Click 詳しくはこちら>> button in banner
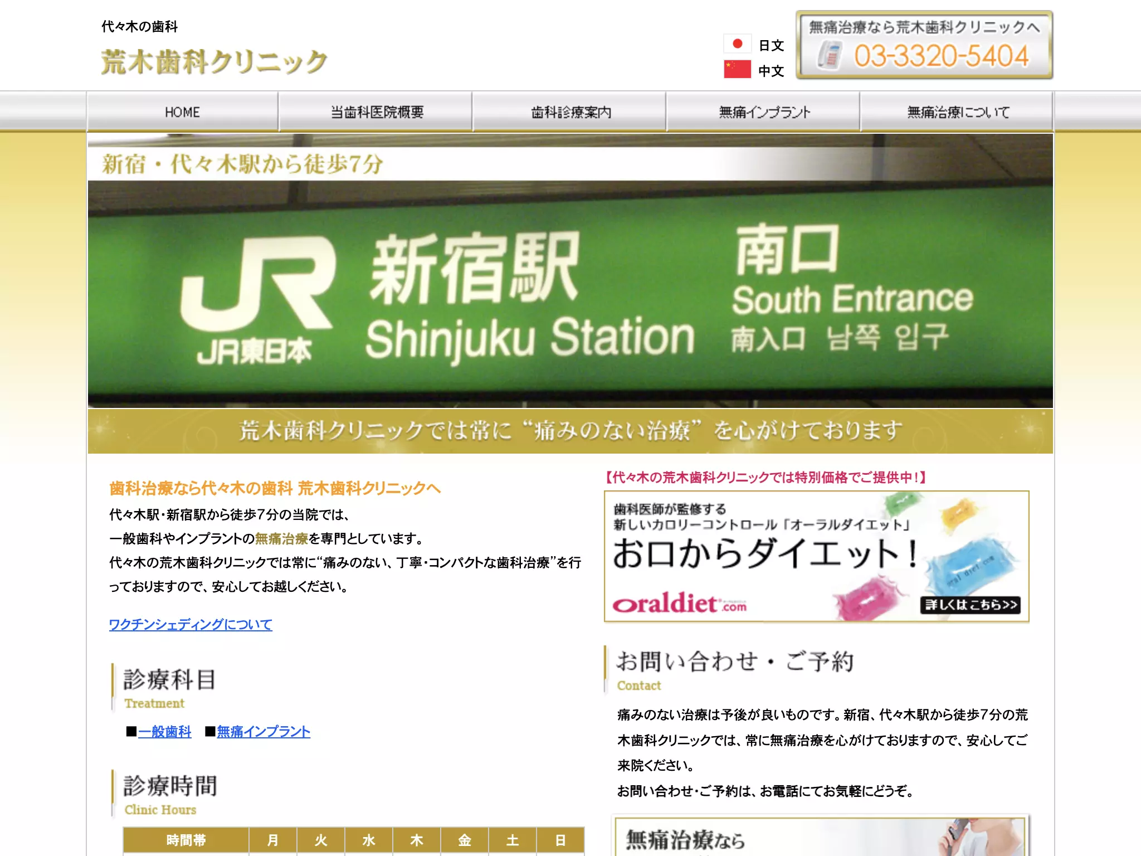 coord(971,605)
